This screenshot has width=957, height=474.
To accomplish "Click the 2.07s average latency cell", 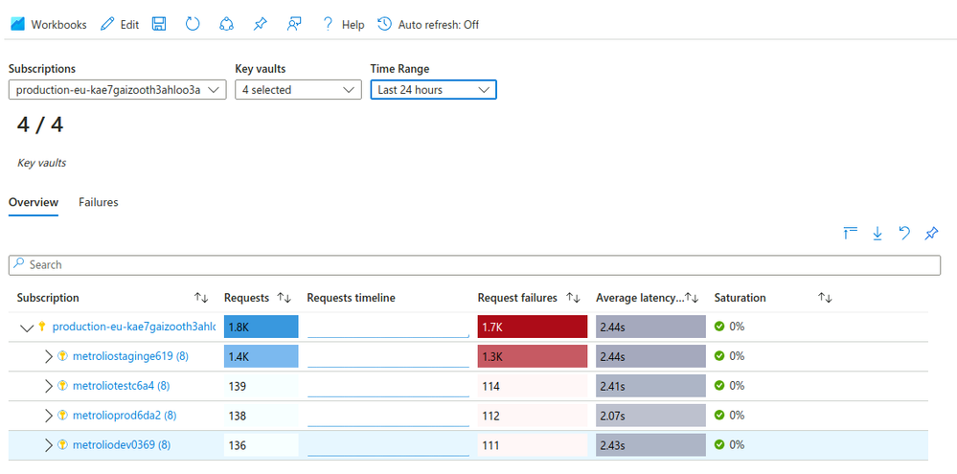I will pos(650,416).
